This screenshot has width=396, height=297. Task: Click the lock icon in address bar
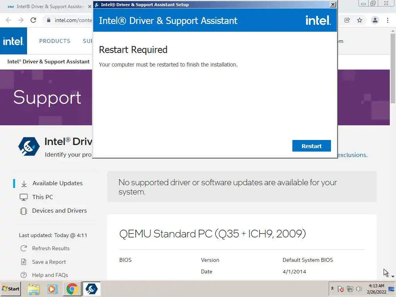[48, 20]
